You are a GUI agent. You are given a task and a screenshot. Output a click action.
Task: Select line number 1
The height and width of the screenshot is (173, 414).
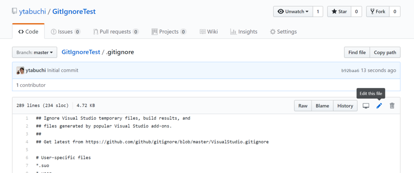click(x=27, y=118)
